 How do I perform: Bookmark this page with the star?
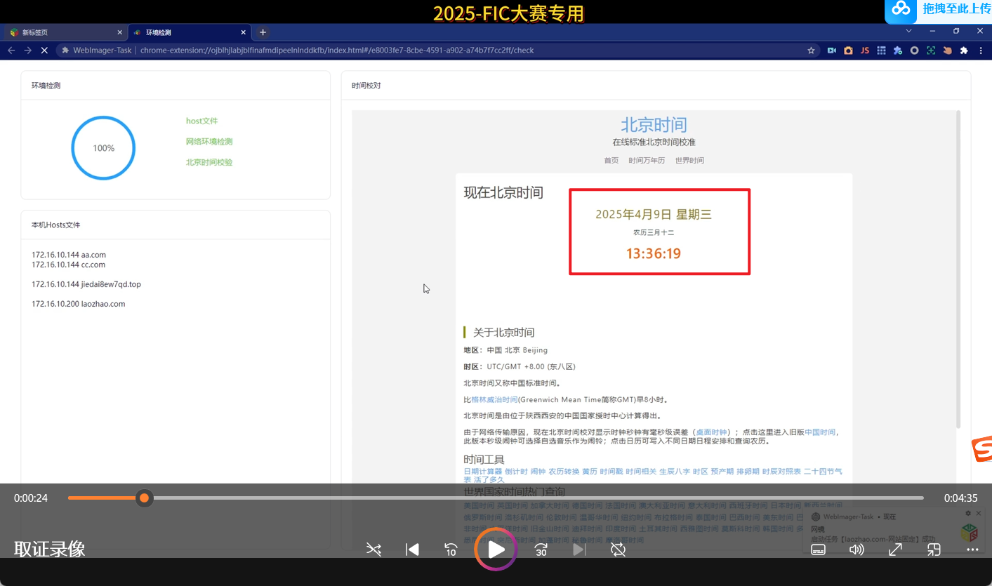pos(811,51)
